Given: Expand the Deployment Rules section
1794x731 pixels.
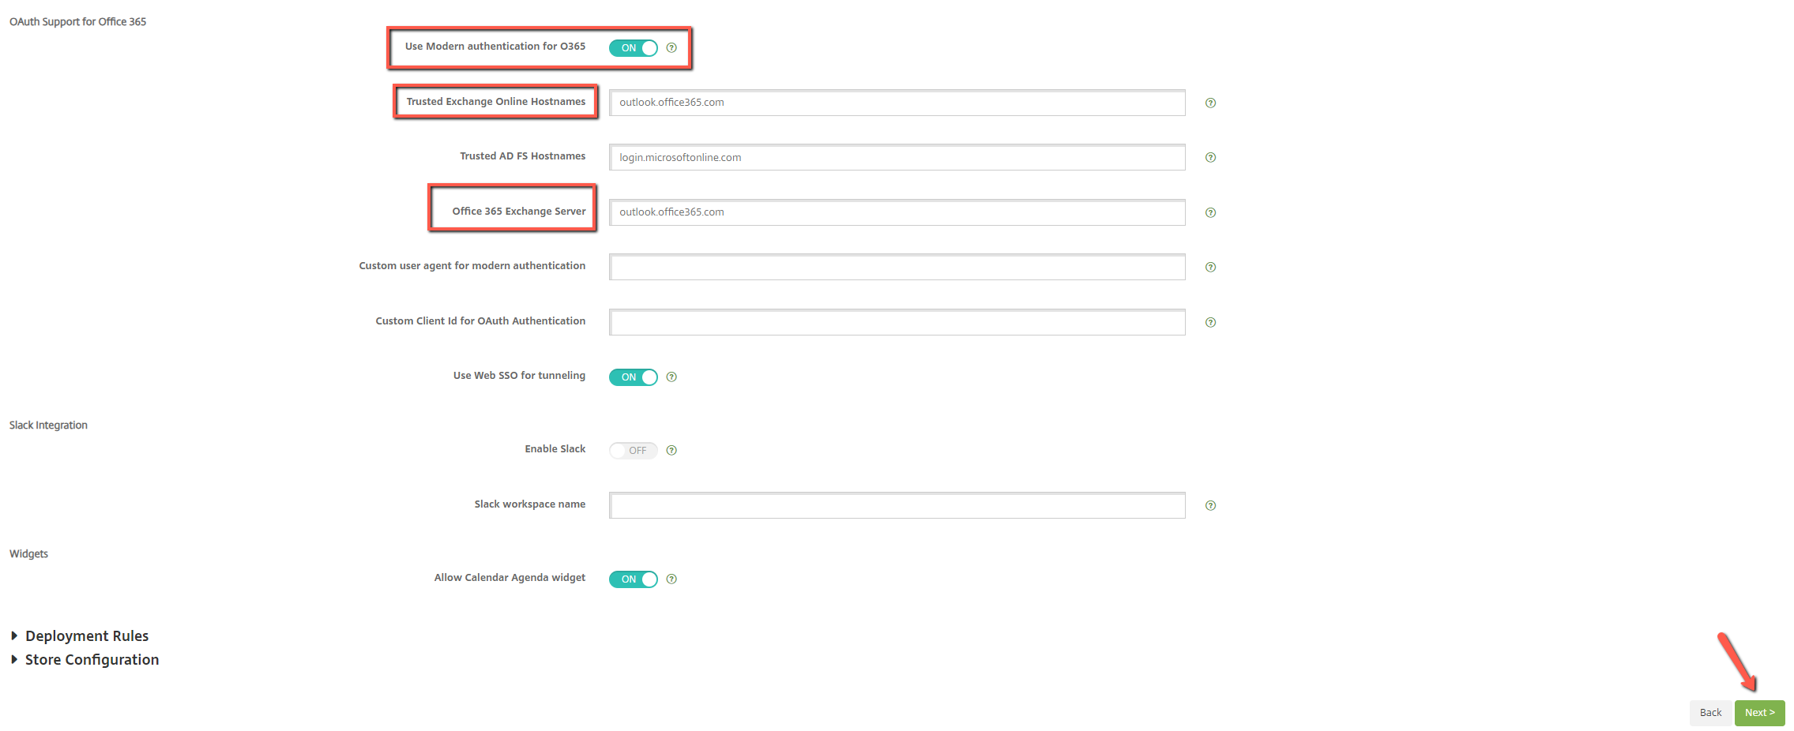Looking at the screenshot, I should [80, 636].
